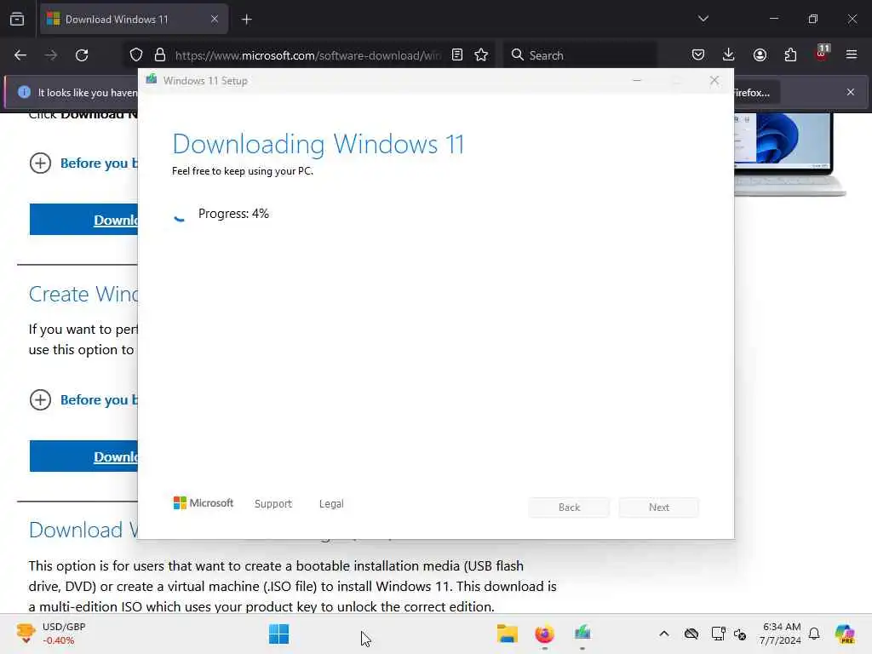Screen dimensions: 872x654
Task: Open the clock and date flyout
Action: [781, 634]
